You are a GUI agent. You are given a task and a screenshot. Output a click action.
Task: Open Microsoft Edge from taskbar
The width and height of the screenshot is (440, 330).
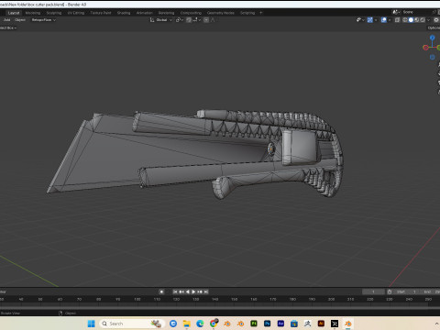(x=200, y=324)
